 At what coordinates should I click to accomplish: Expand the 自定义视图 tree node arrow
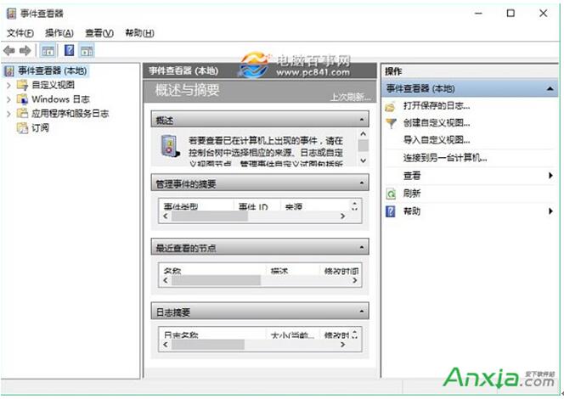9,86
